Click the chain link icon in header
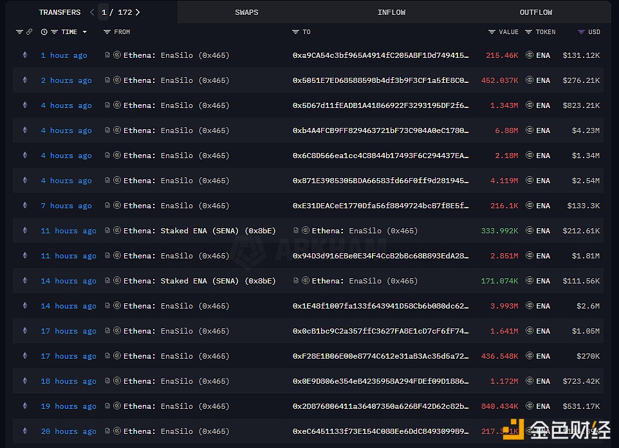The height and width of the screenshot is (448, 619). point(29,32)
